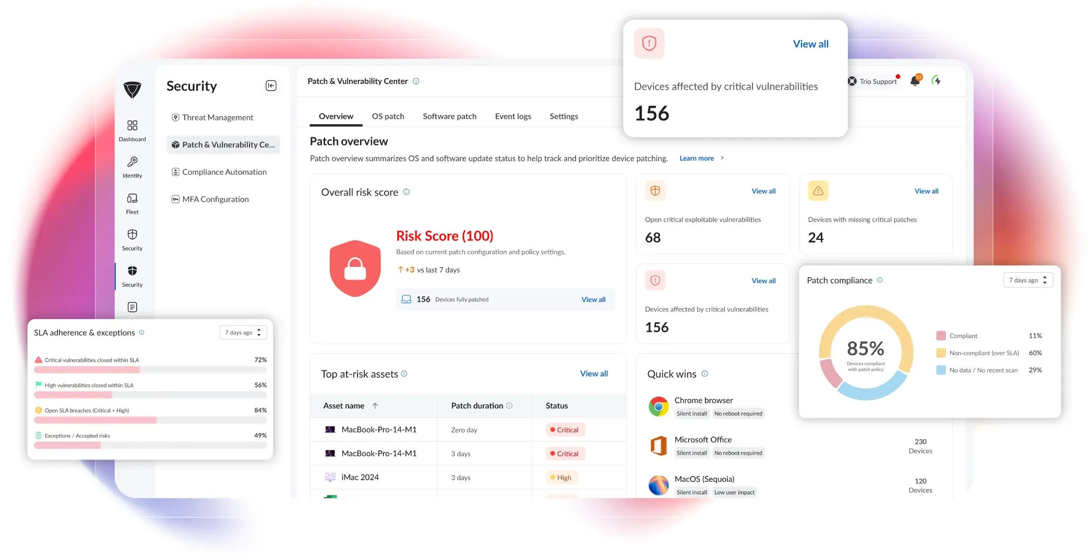Image resolution: width=1088 pixels, height=557 pixels.
Task: Click the Risk Score (100) heading
Action: coord(445,236)
